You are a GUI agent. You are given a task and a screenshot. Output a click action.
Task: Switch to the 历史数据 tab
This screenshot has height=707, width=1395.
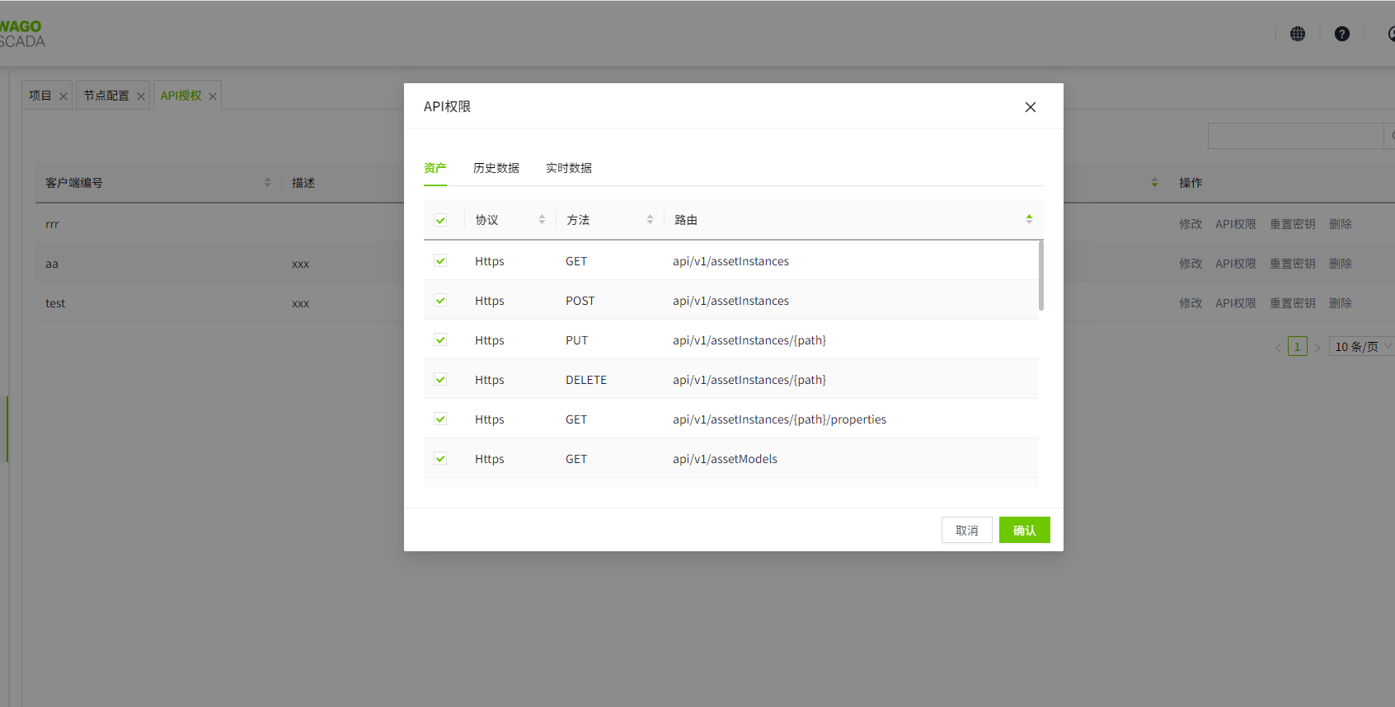496,168
